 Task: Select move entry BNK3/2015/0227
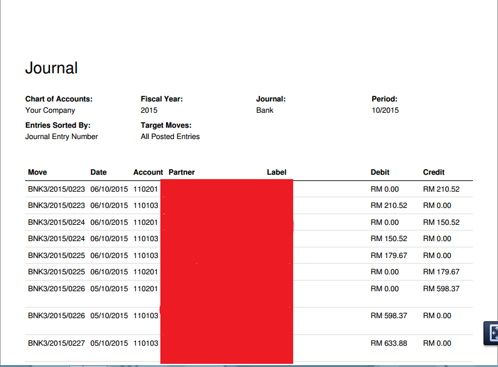pyautogui.click(x=56, y=343)
